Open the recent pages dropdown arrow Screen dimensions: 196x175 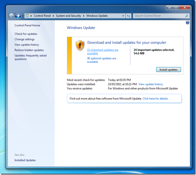point(23,16)
